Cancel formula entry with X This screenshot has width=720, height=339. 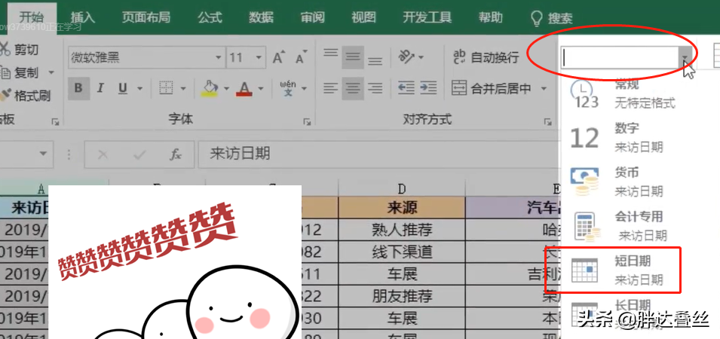tap(103, 154)
